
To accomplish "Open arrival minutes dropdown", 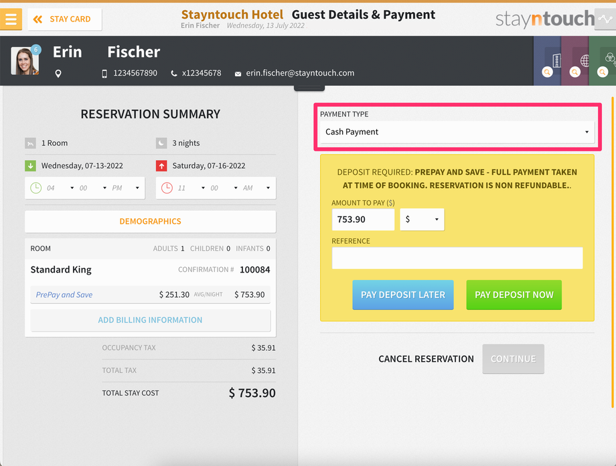I will click(x=93, y=188).
